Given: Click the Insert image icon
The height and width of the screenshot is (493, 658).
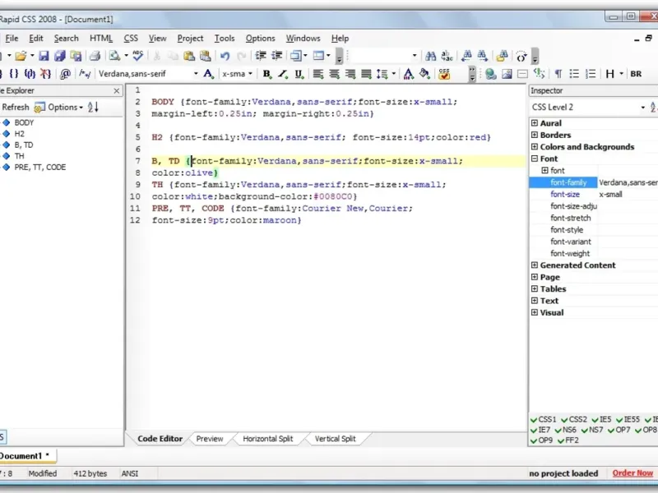Looking at the screenshot, I should click(507, 74).
